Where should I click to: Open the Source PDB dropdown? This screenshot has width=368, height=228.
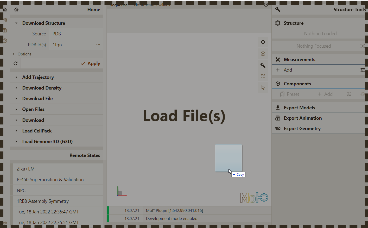tap(76, 34)
